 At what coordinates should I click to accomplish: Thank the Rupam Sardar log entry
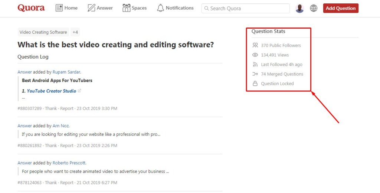(x=51, y=108)
